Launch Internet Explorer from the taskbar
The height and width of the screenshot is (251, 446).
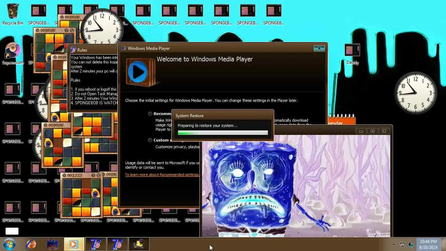point(31,244)
